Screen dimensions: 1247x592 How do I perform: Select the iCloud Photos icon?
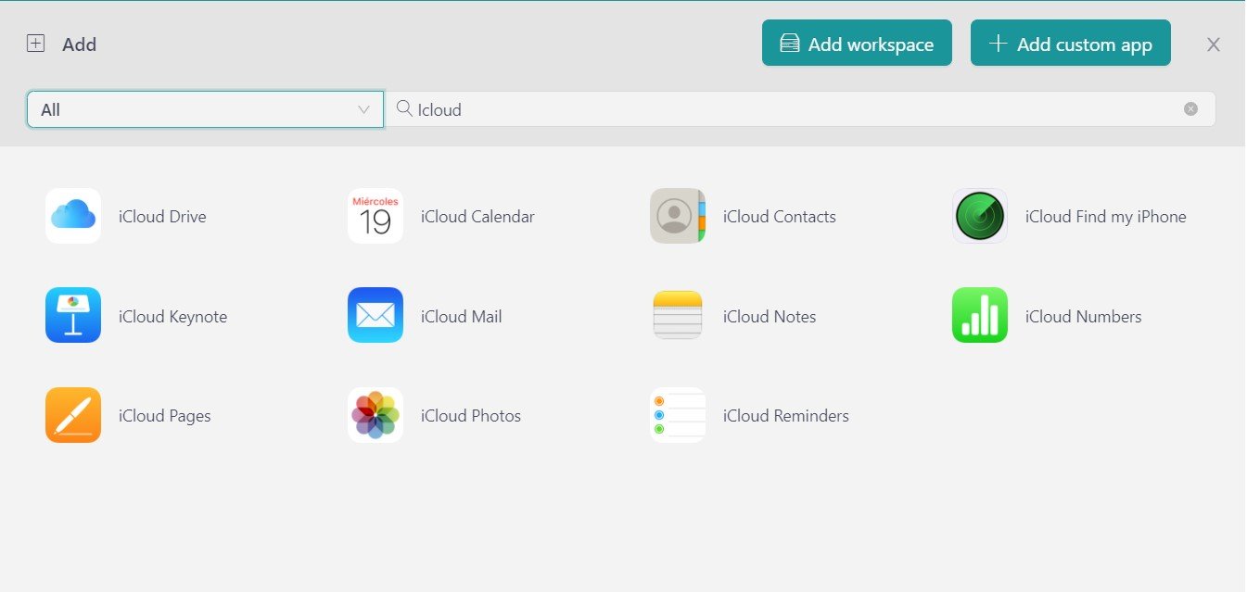point(375,415)
